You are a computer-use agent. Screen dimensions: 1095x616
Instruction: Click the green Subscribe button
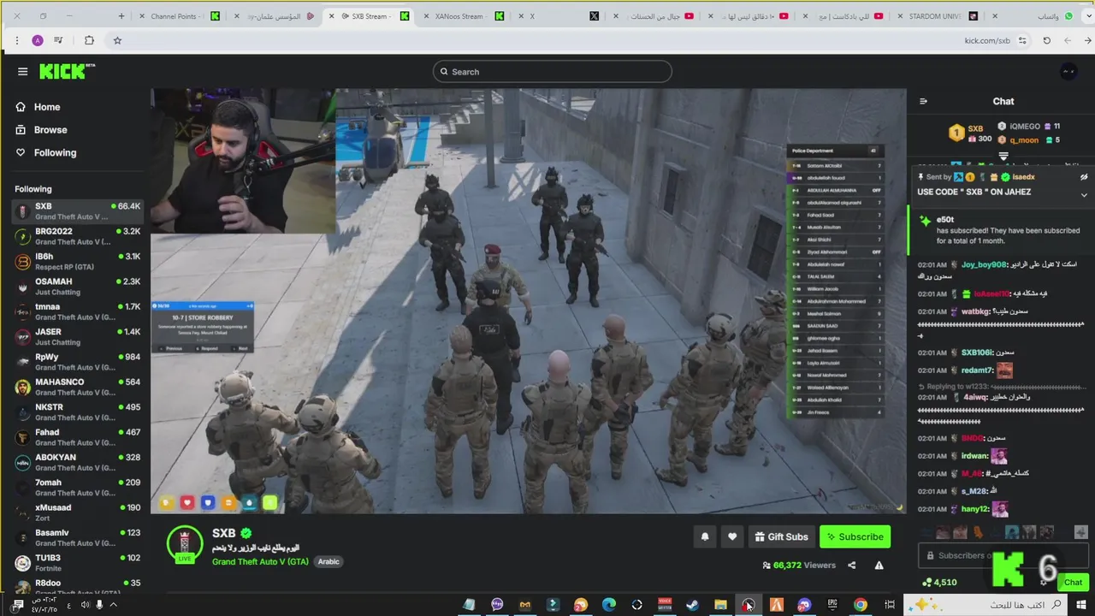[855, 536]
